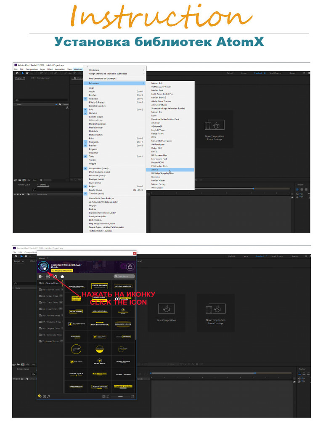Viewport: 323px width, 431px height.
Task: Click the round AtomX pack logo icon
Action: [43, 266]
